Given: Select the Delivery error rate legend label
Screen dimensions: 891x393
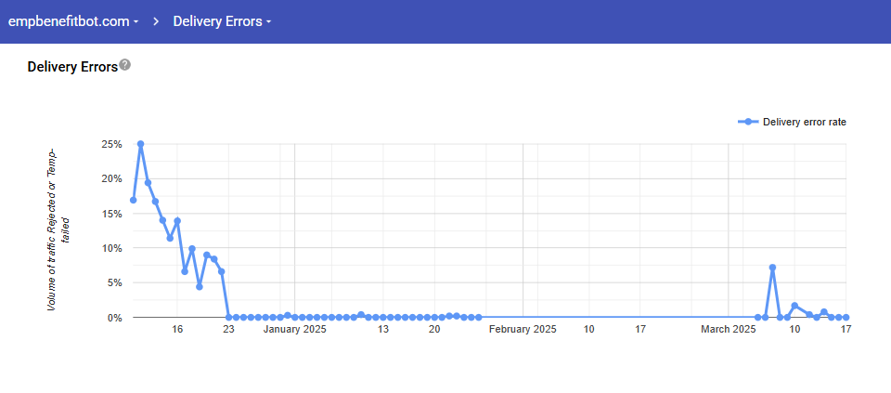Looking at the screenshot, I should point(804,122).
